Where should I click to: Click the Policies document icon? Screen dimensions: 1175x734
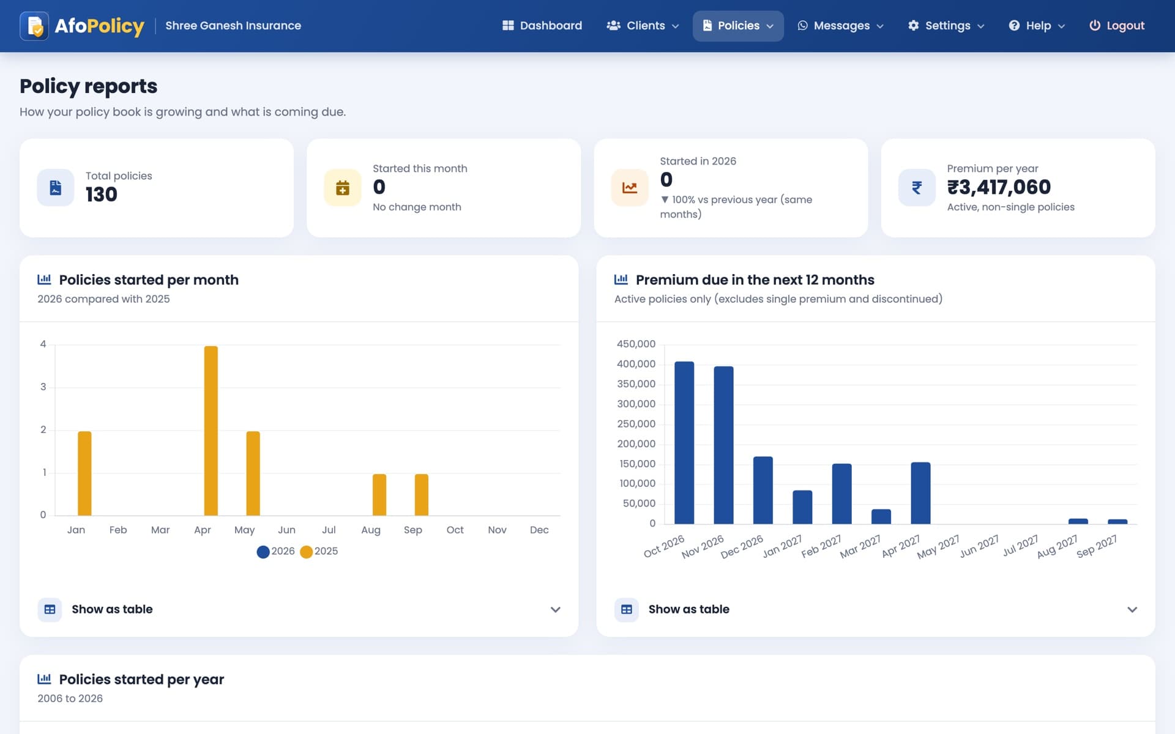point(707,26)
